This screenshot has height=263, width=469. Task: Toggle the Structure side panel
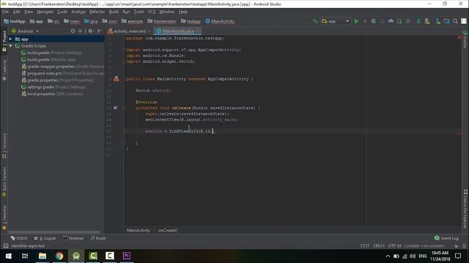[x=4, y=146]
